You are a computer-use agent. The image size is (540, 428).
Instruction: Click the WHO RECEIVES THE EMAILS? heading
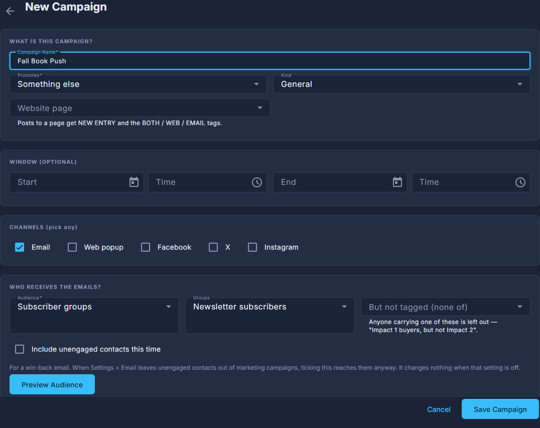55,287
